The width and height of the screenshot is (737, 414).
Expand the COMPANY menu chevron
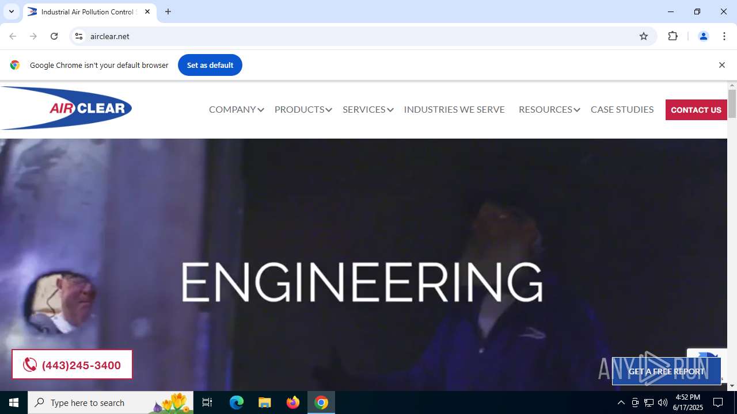261,110
